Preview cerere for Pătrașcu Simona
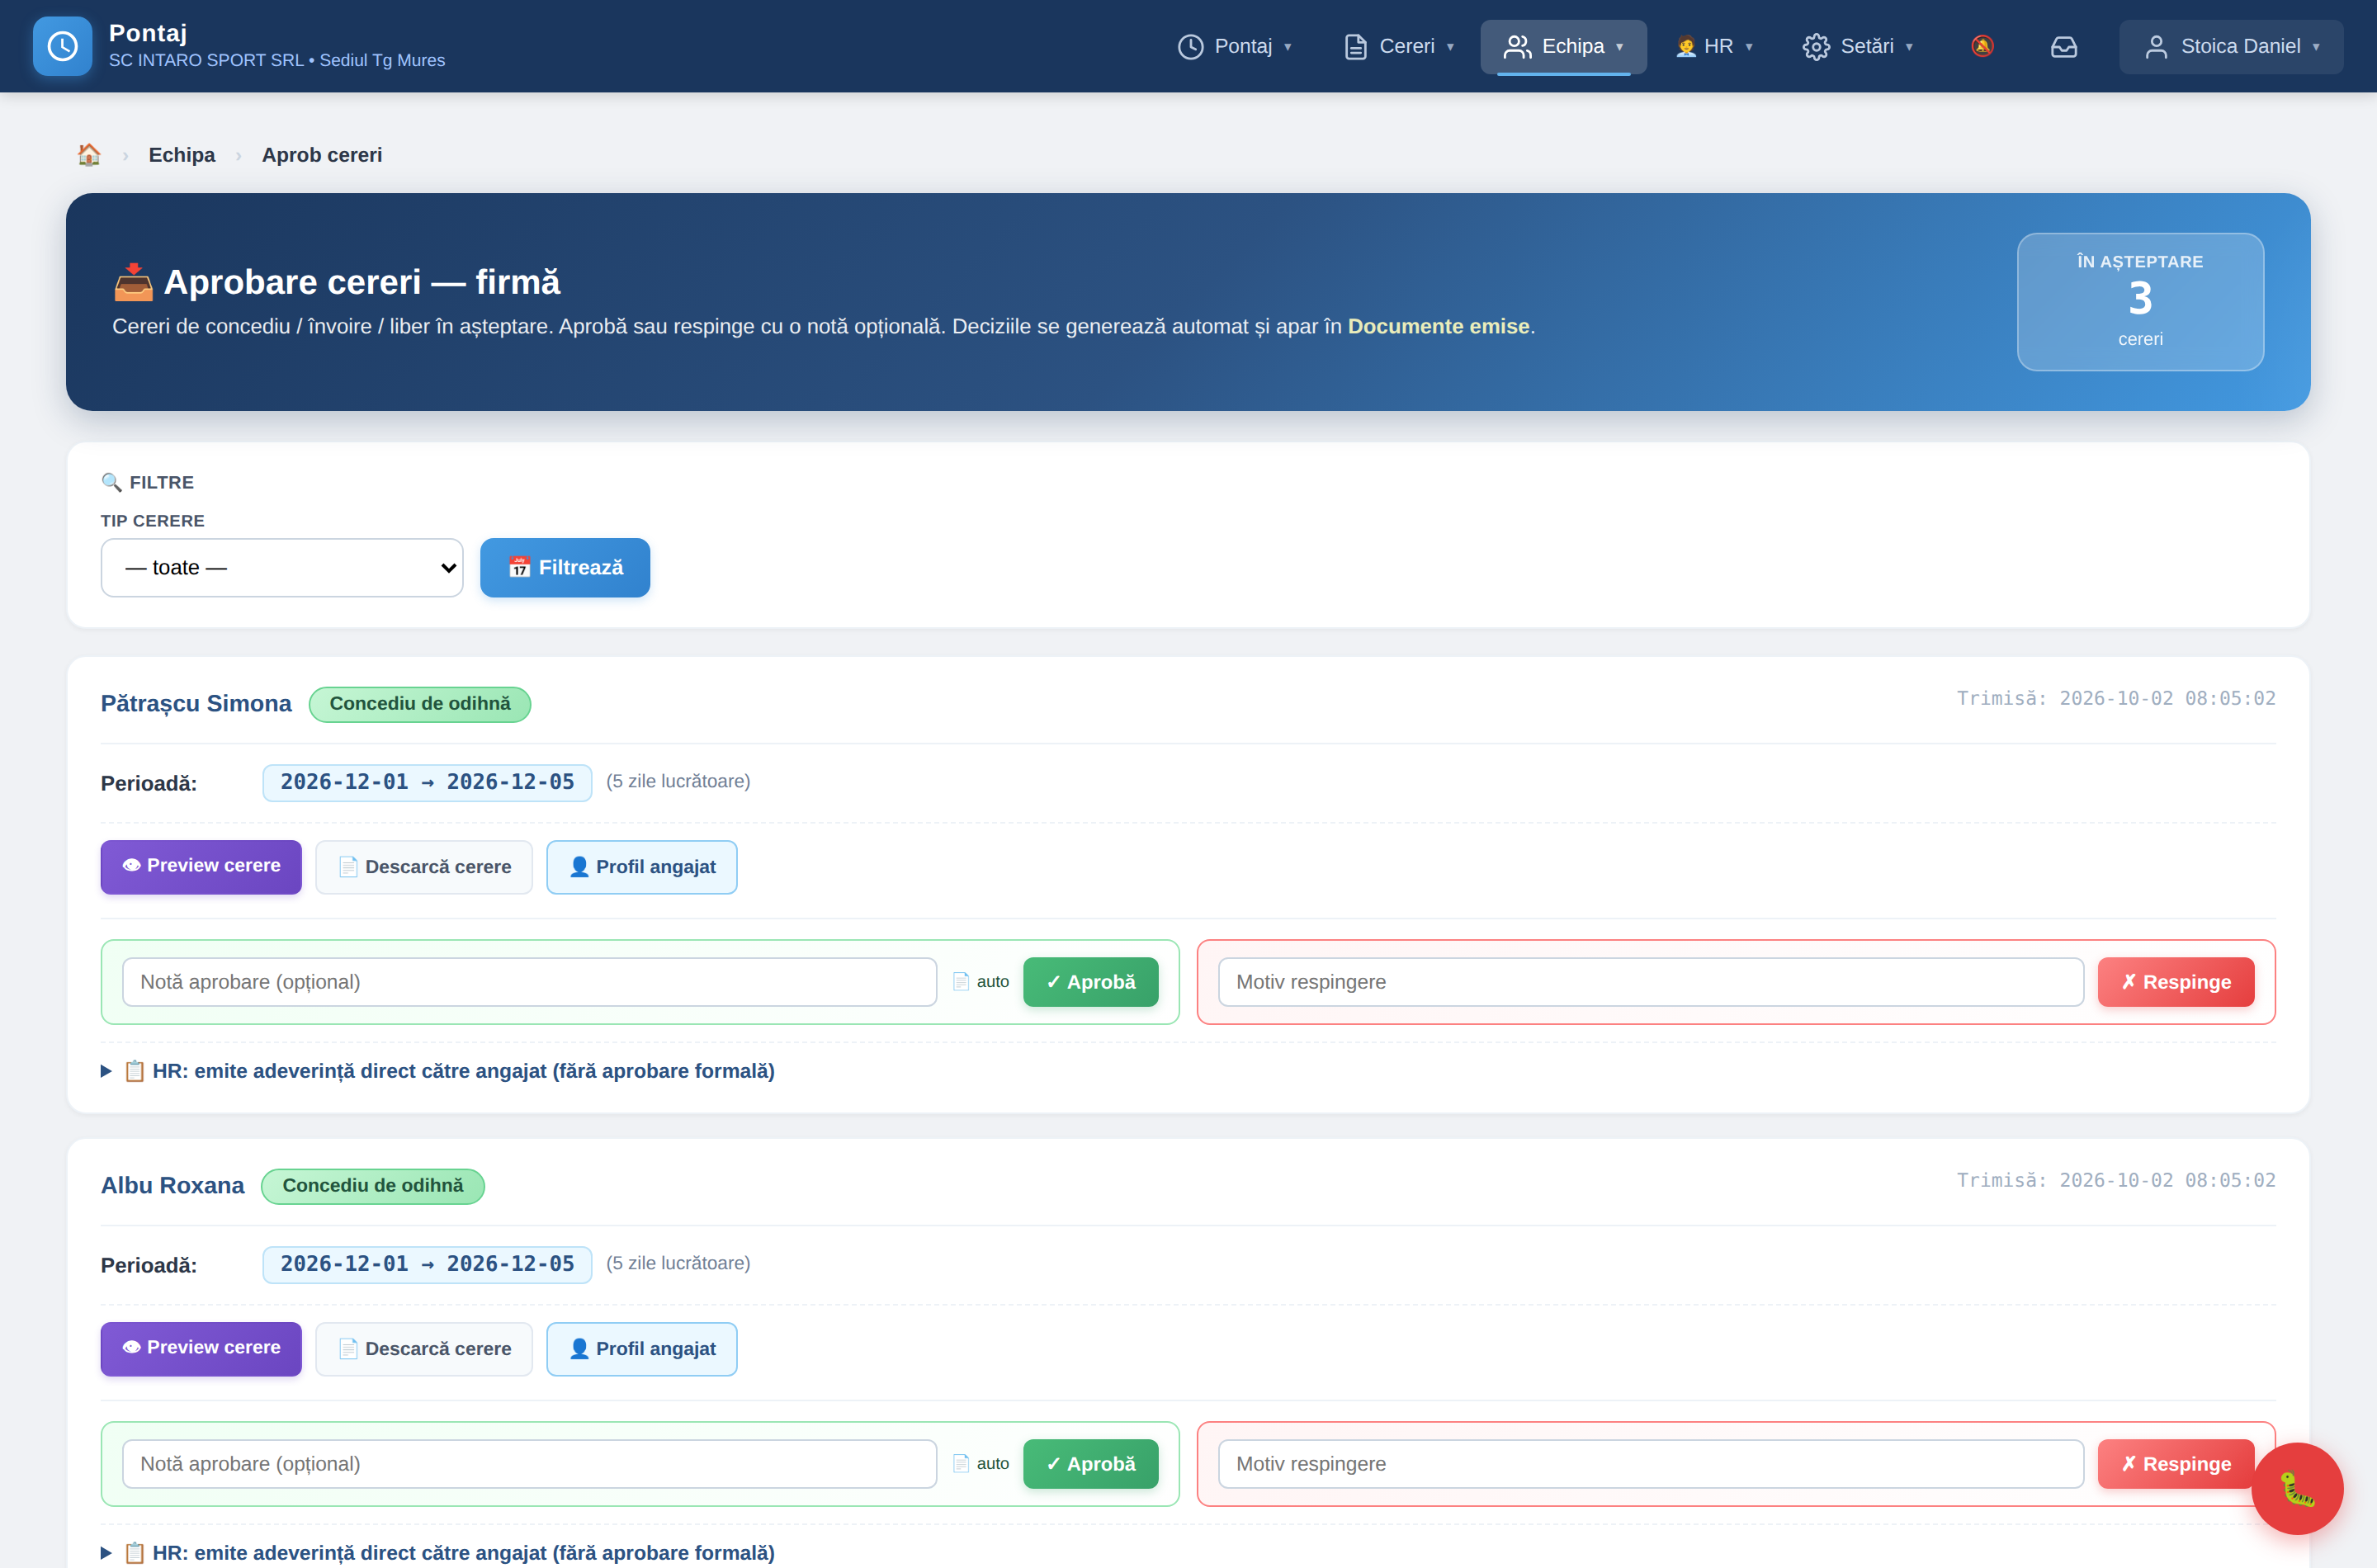The height and width of the screenshot is (1568, 2377). click(201, 866)
